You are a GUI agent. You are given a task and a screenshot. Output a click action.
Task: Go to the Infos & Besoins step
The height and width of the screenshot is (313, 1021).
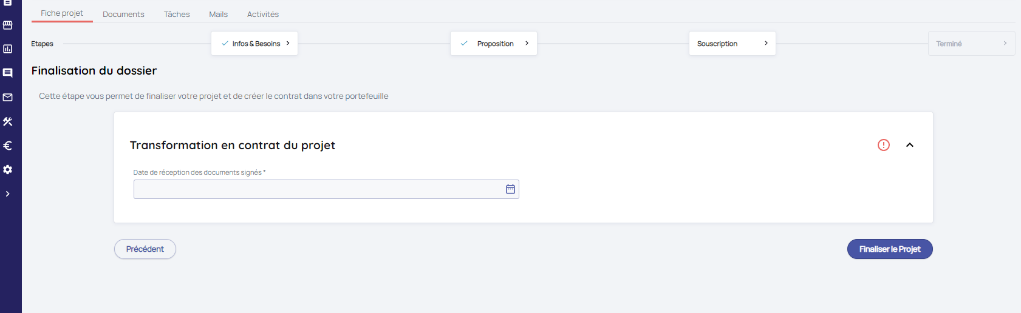click(254, 44)
